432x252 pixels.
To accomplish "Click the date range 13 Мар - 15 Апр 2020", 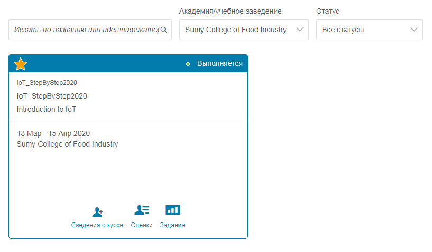I will pyautogui.click(x=53, y=133).
